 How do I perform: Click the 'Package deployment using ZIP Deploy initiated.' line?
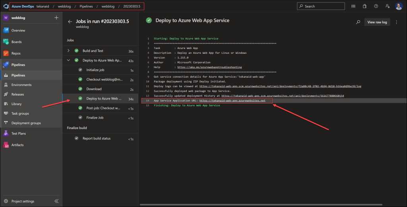(190, 81)
